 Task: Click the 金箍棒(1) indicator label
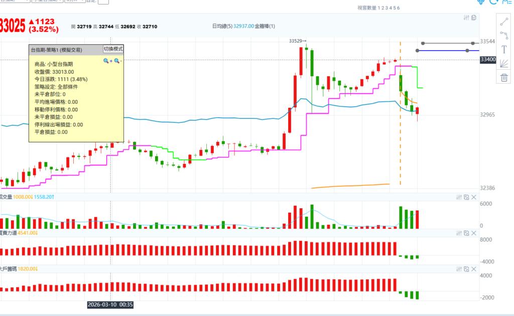coord(265,26)
